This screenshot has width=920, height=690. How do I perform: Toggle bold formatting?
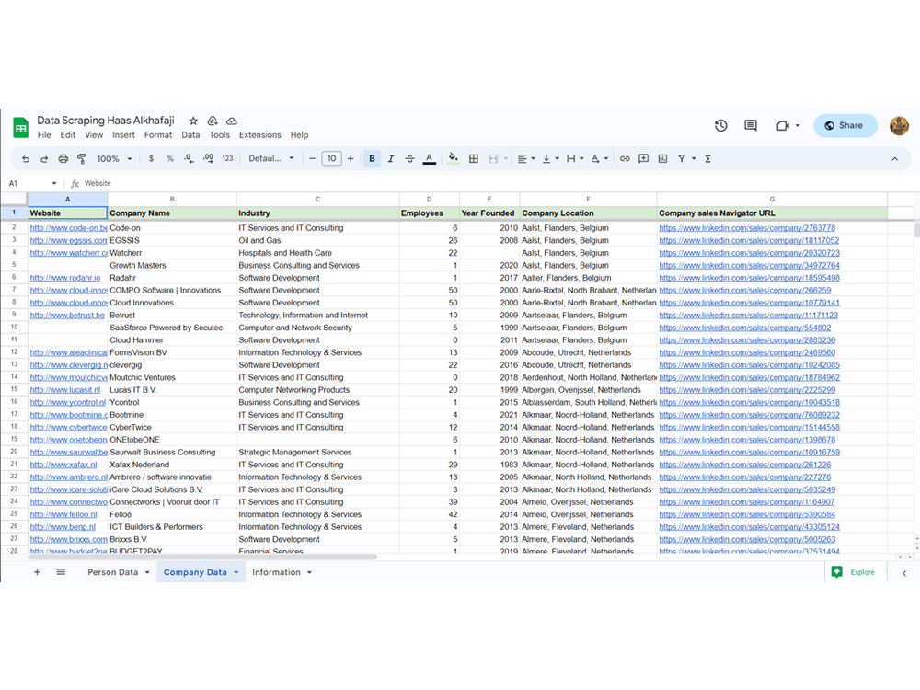pyautogui.click(x=372, y=158)
